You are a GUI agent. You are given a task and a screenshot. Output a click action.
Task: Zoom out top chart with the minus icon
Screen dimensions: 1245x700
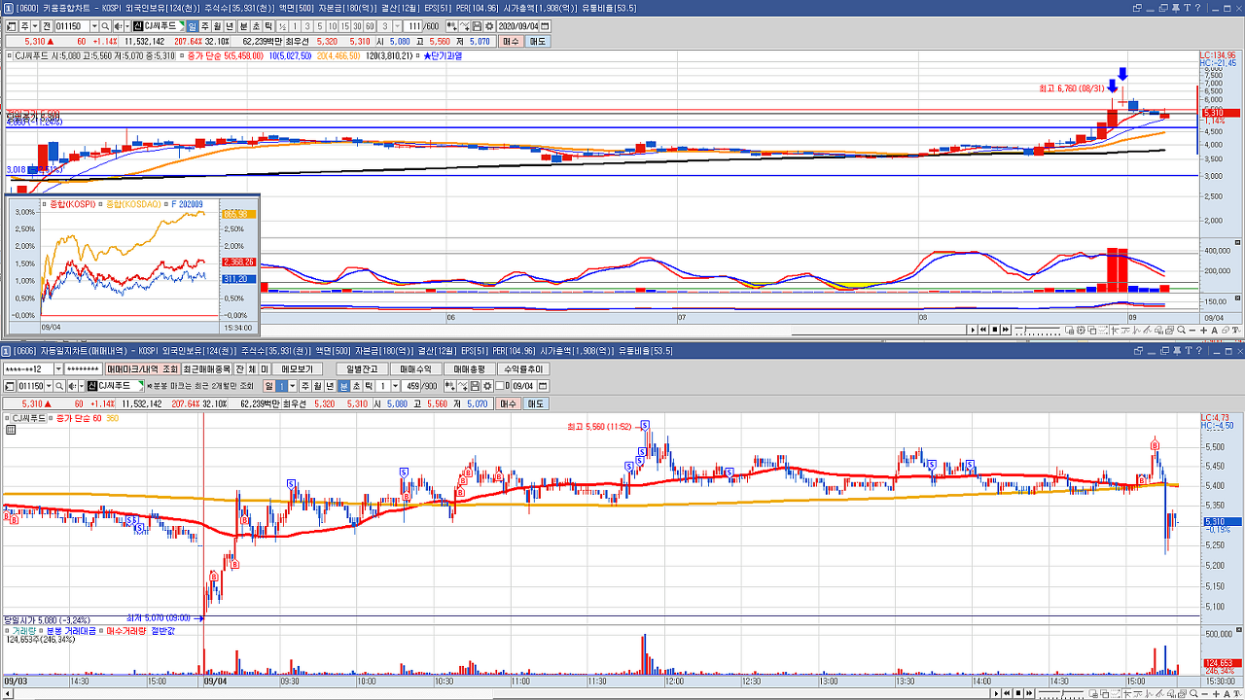pyautogui.click(x=1192, y=331)
